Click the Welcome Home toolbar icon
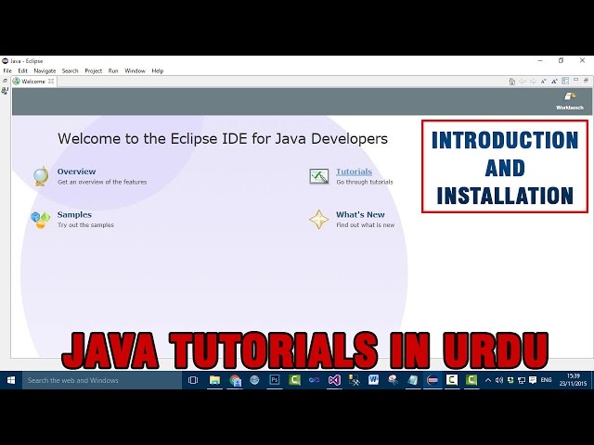The height and width of the screenshot is (445, 594). (x=511, y=81)
